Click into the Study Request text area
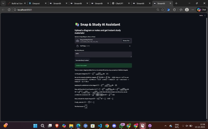 103,54
